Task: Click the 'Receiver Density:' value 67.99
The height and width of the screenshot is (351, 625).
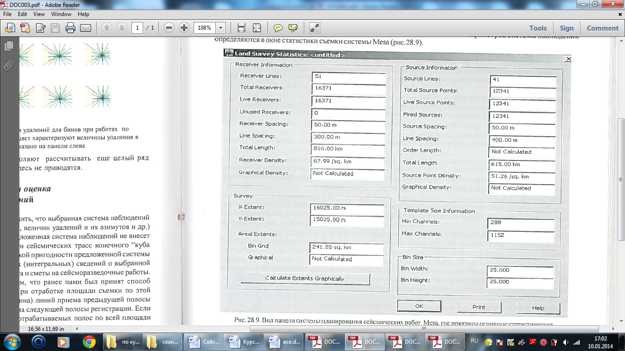Action: coord(348,162)
